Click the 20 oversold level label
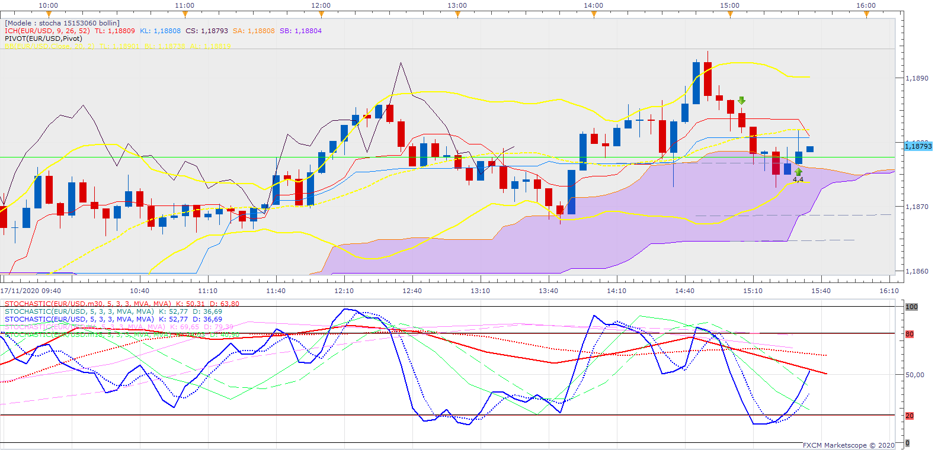 coord(910,416)
